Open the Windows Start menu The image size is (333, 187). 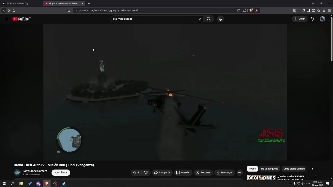[4, 184]
